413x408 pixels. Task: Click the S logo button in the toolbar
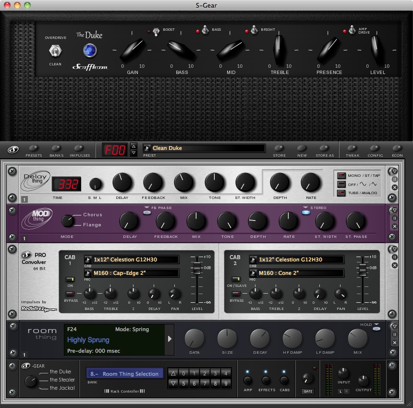13,150
